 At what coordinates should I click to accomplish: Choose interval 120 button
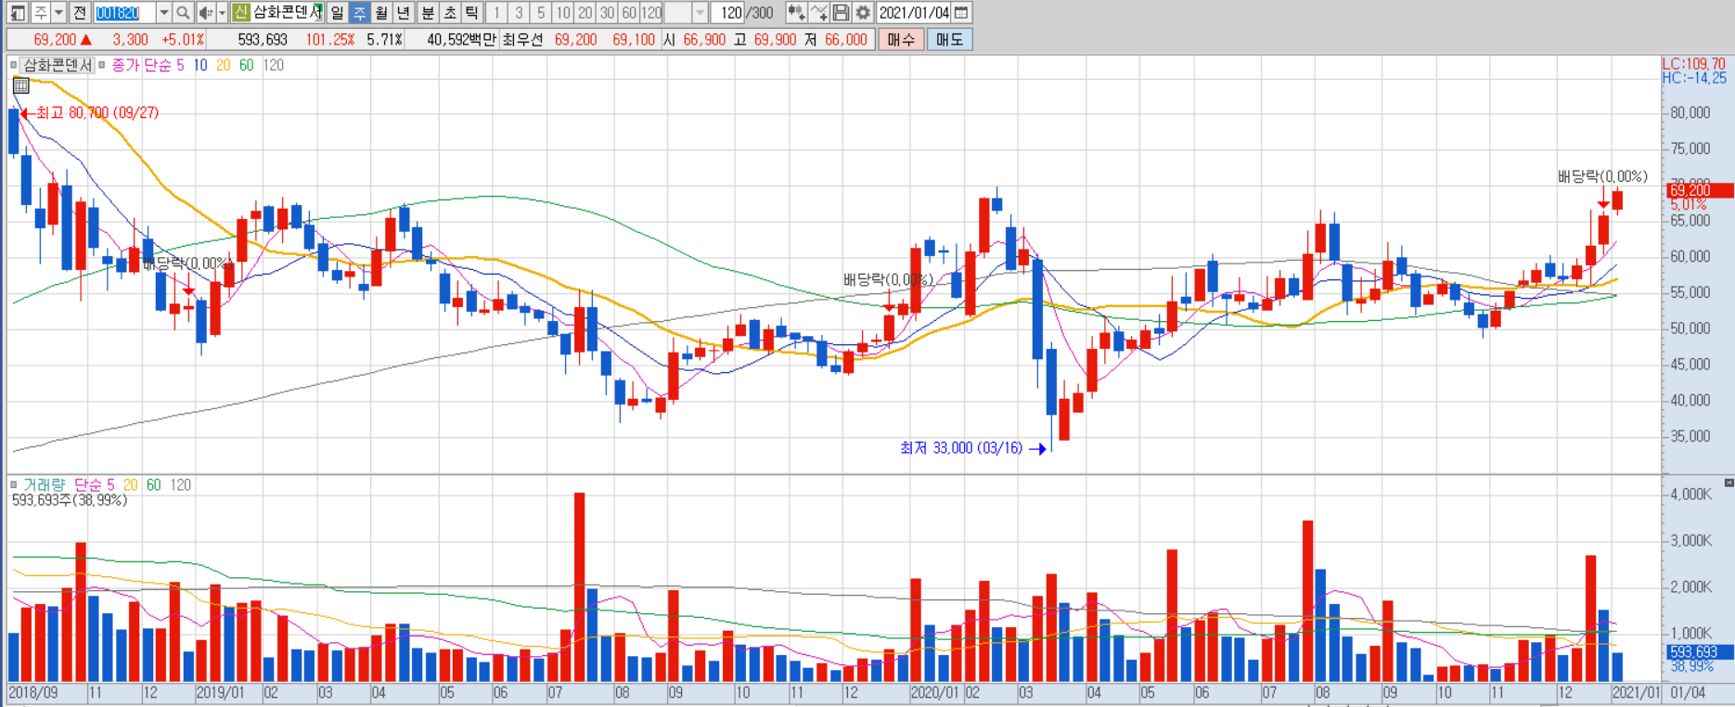pyautogui.click(x=651, y=13)
